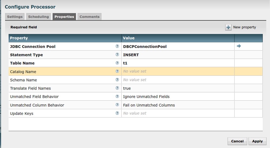Click help icon beside Statement Type
Image resolution: width=270 pixels, height=148 pixels.
pos(117,54)
